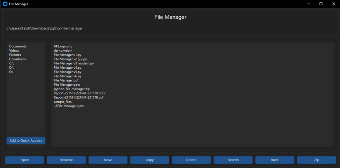
Task: Go to Pictures in quick access
Action: pyautogui.click(x=15, y=55)
